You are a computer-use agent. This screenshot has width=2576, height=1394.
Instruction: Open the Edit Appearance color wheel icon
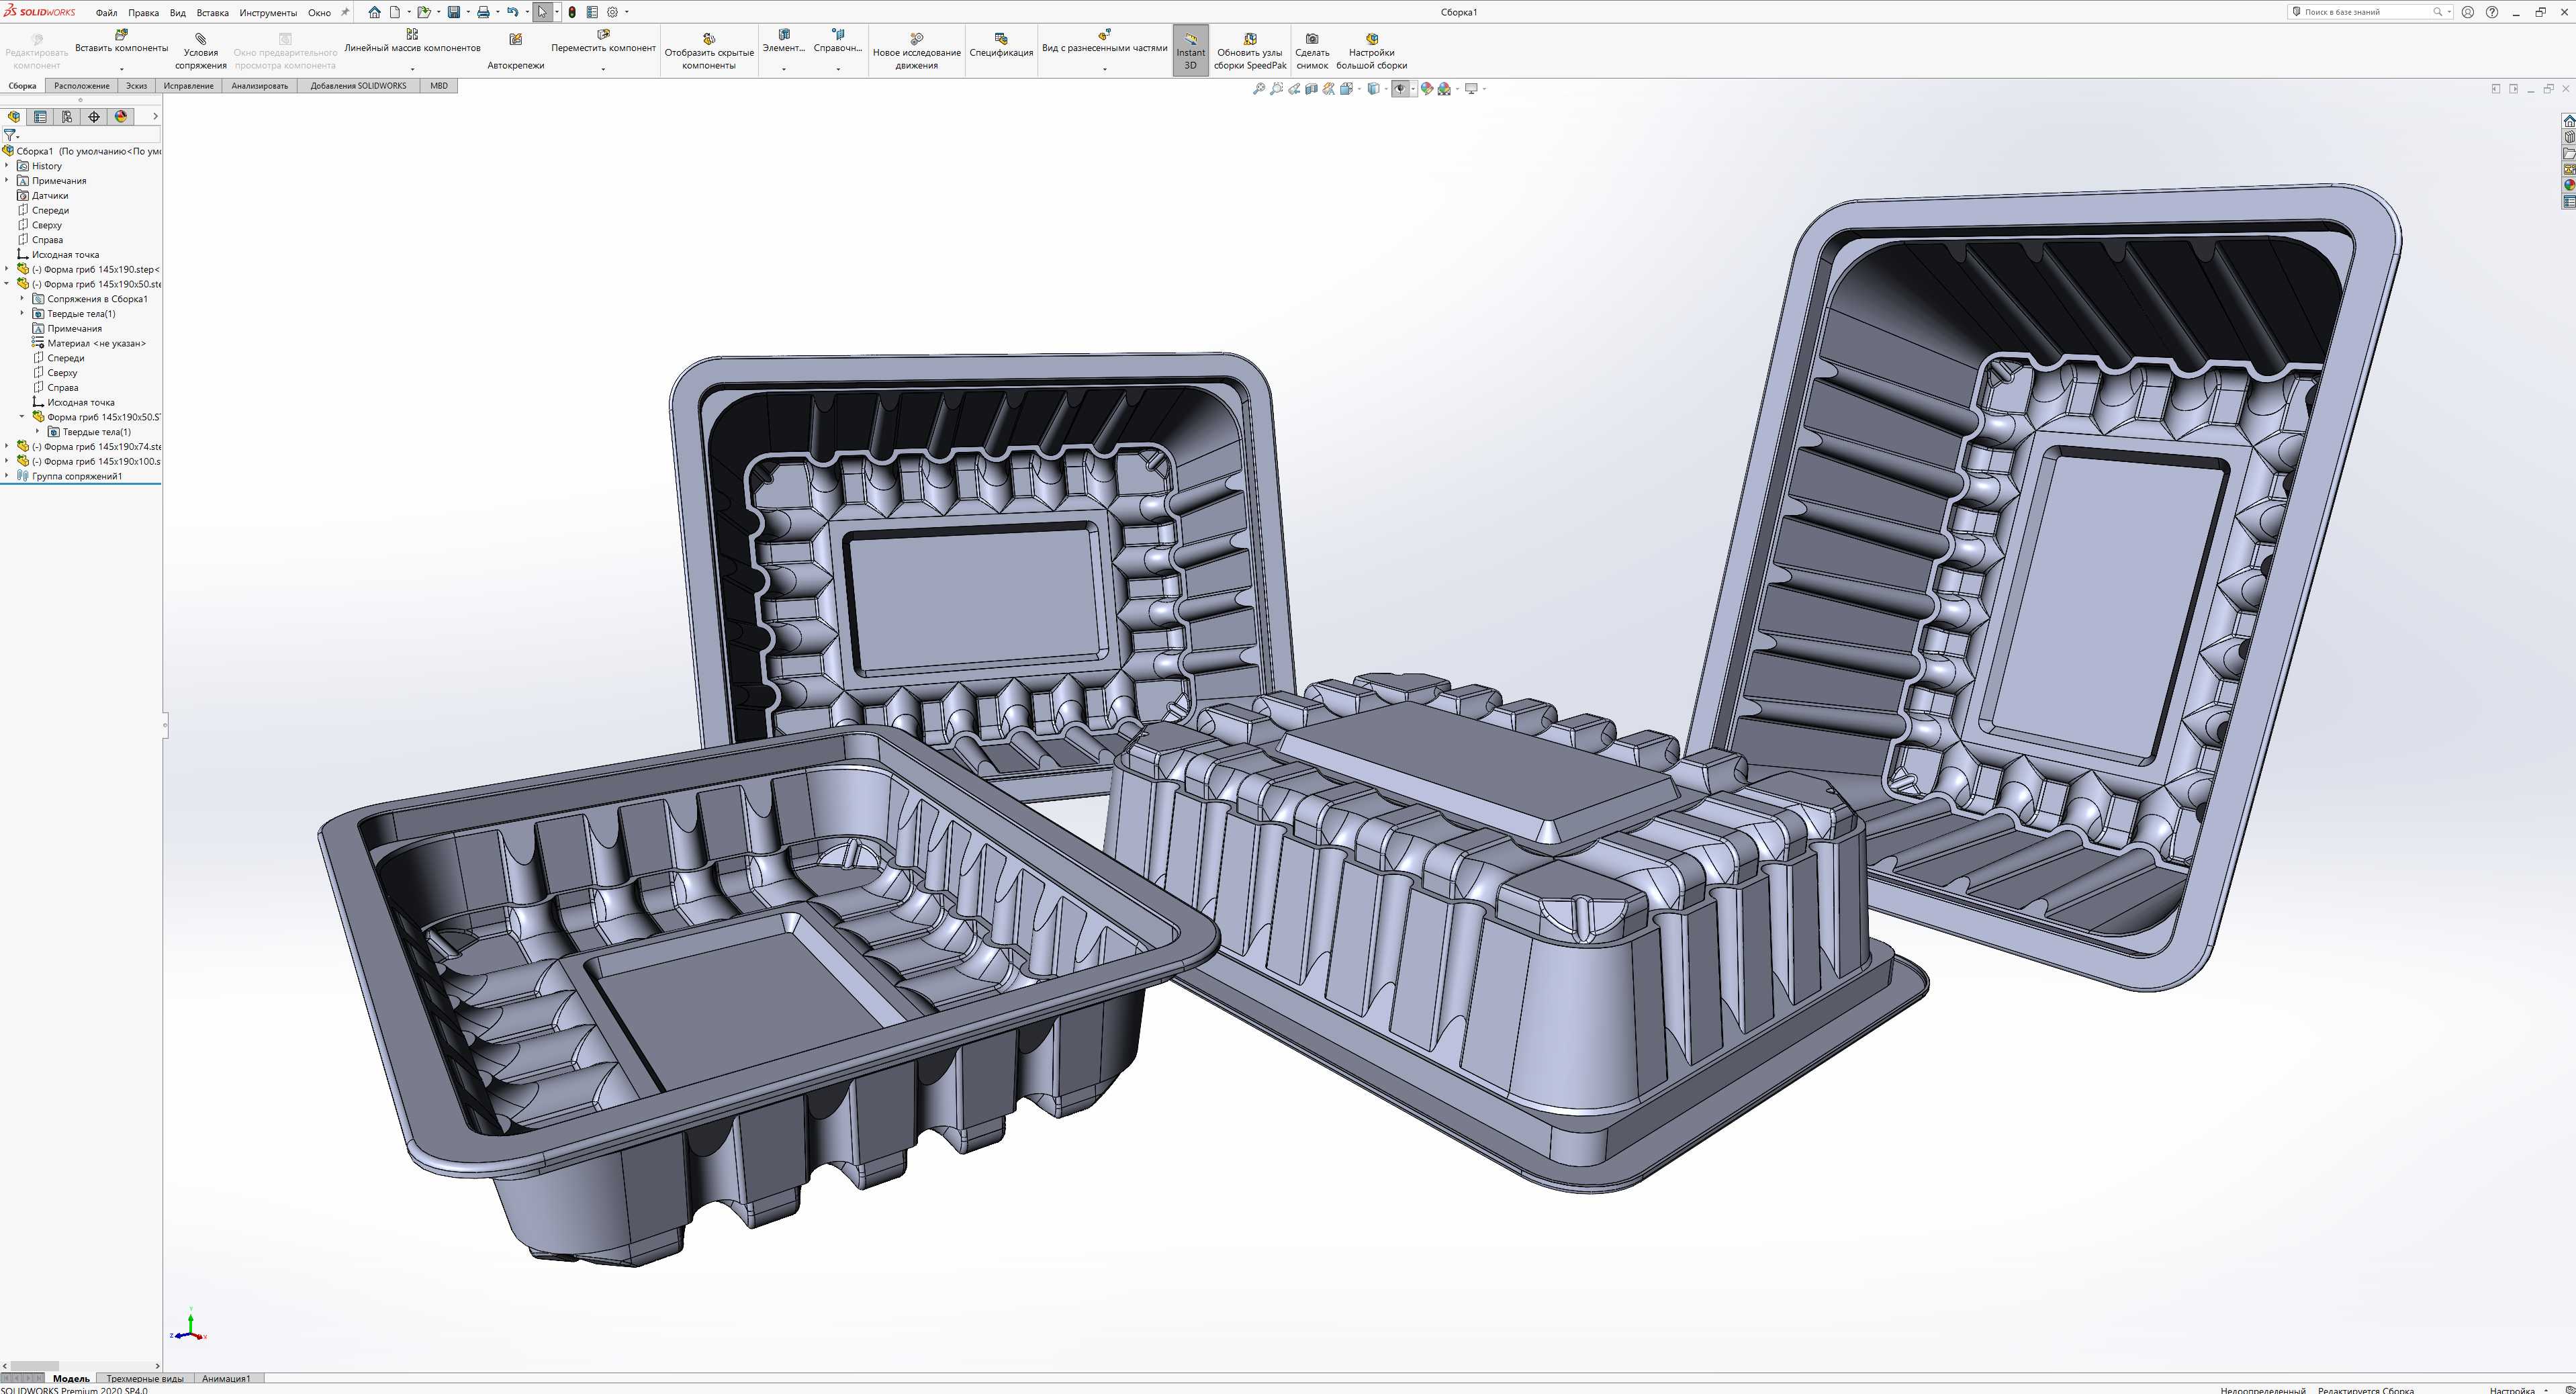pyautogui.click(x=1427, y=89)
